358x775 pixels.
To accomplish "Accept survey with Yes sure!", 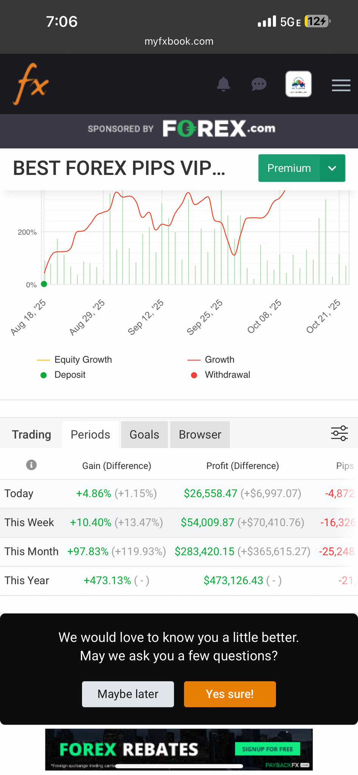I will tap(230, 694).
